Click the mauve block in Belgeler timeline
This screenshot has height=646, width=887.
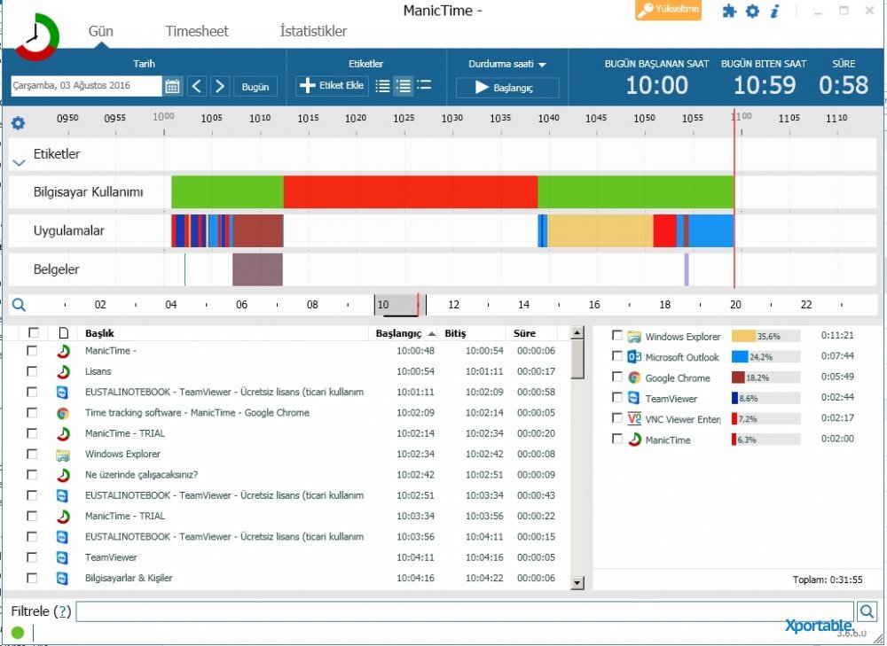coord(257,269)
